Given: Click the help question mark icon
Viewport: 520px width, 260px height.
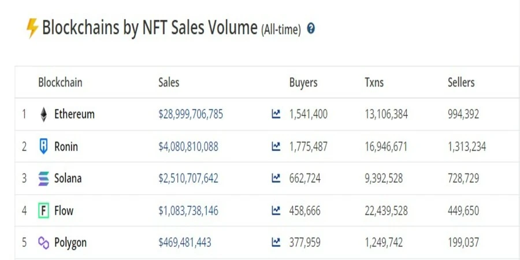Looking at the screenshot, I should point(311,28).
